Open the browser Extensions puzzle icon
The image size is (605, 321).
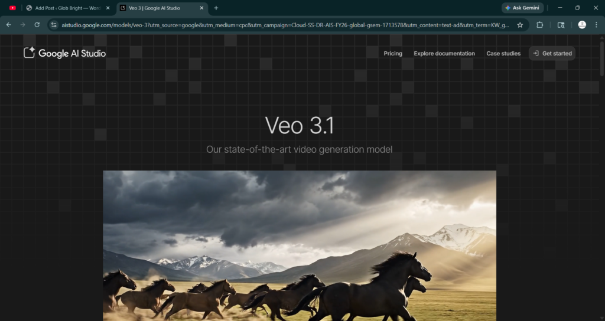(x=540, y=25)
